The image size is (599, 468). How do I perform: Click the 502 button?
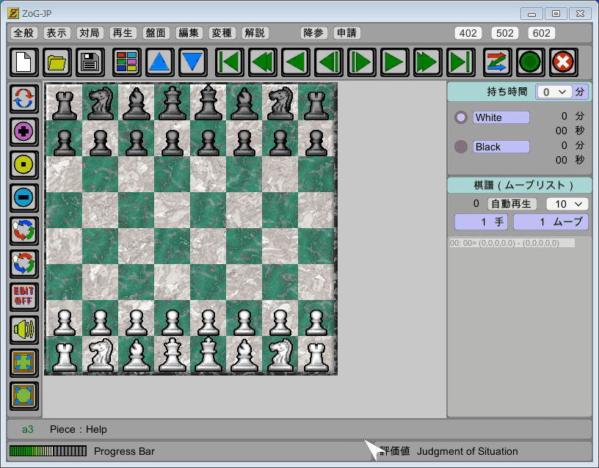[504, 33]
